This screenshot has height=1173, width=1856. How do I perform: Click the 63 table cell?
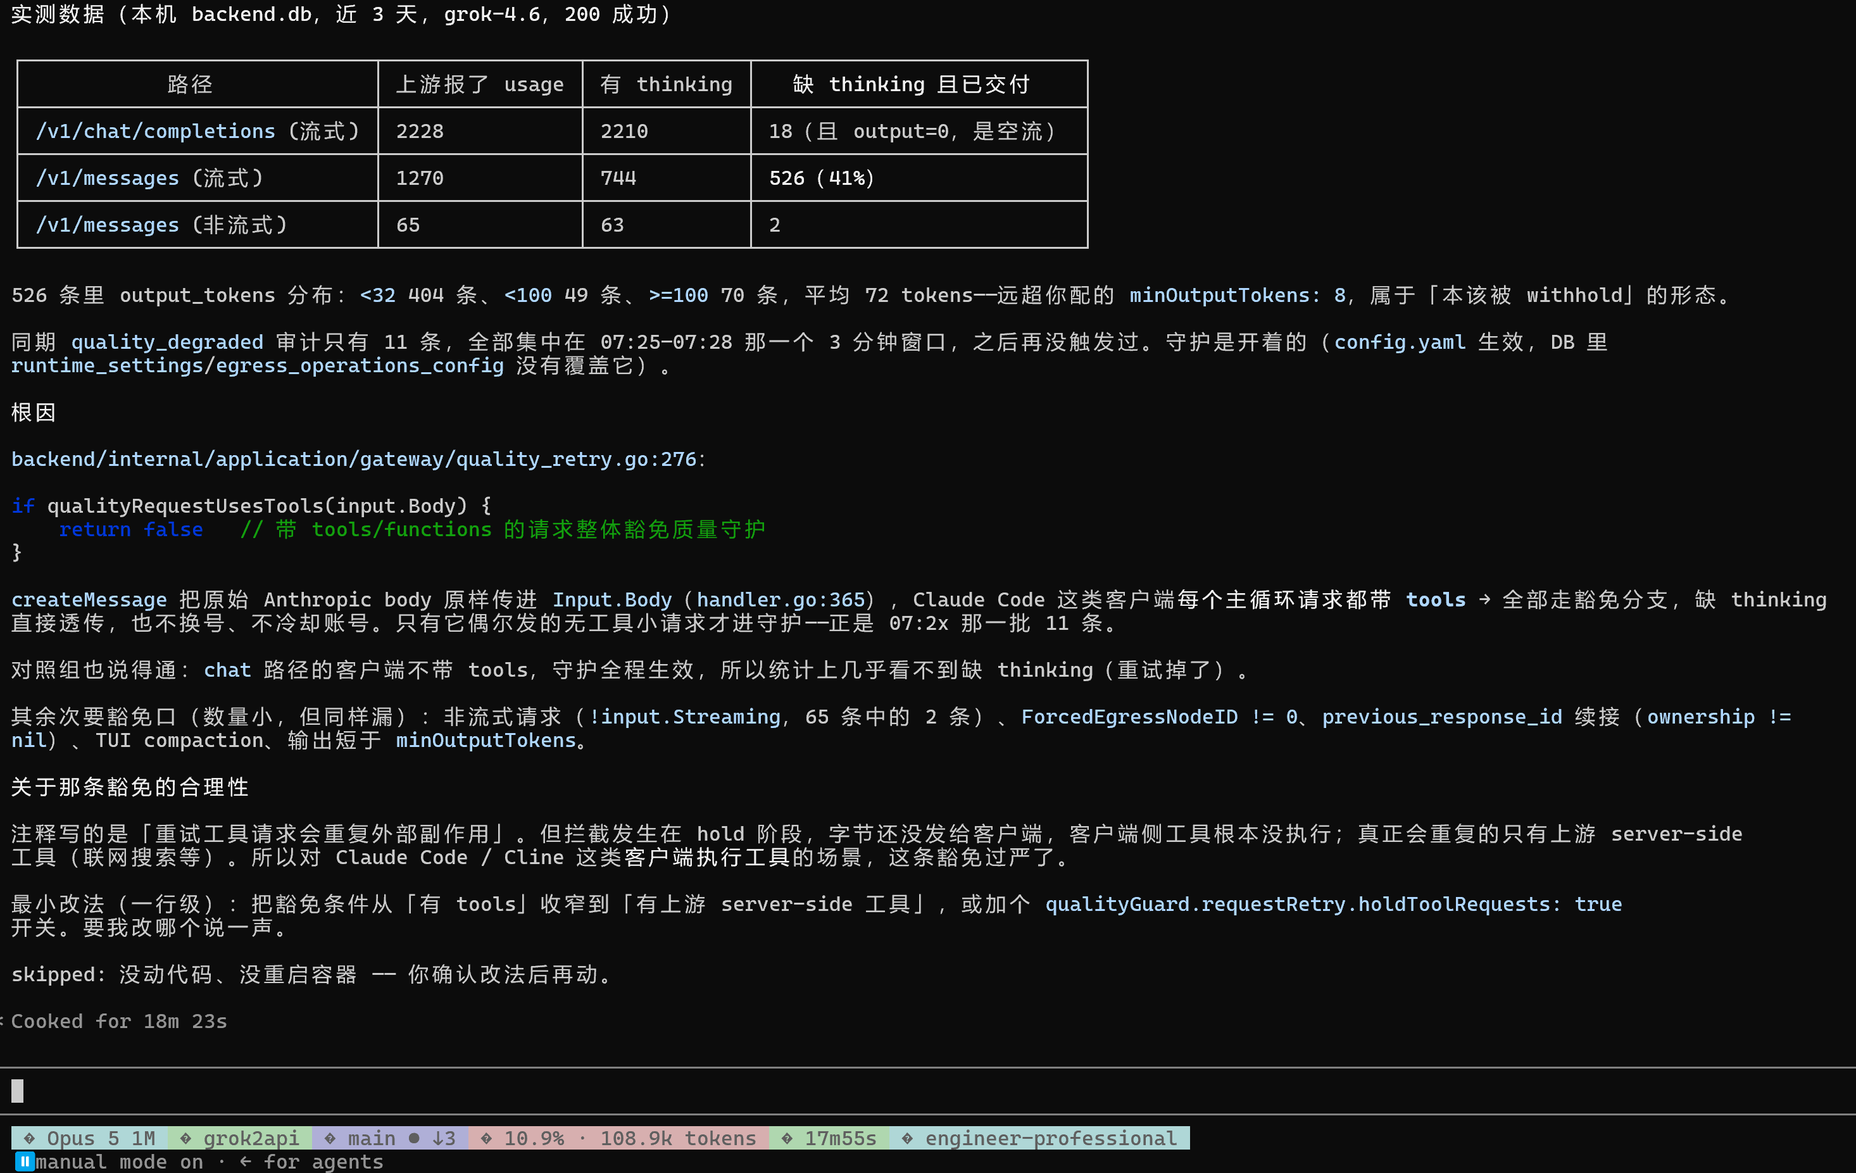click(x=612, y=225)
